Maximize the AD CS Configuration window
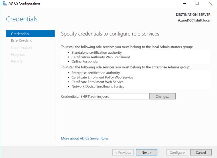 [197, 4]
